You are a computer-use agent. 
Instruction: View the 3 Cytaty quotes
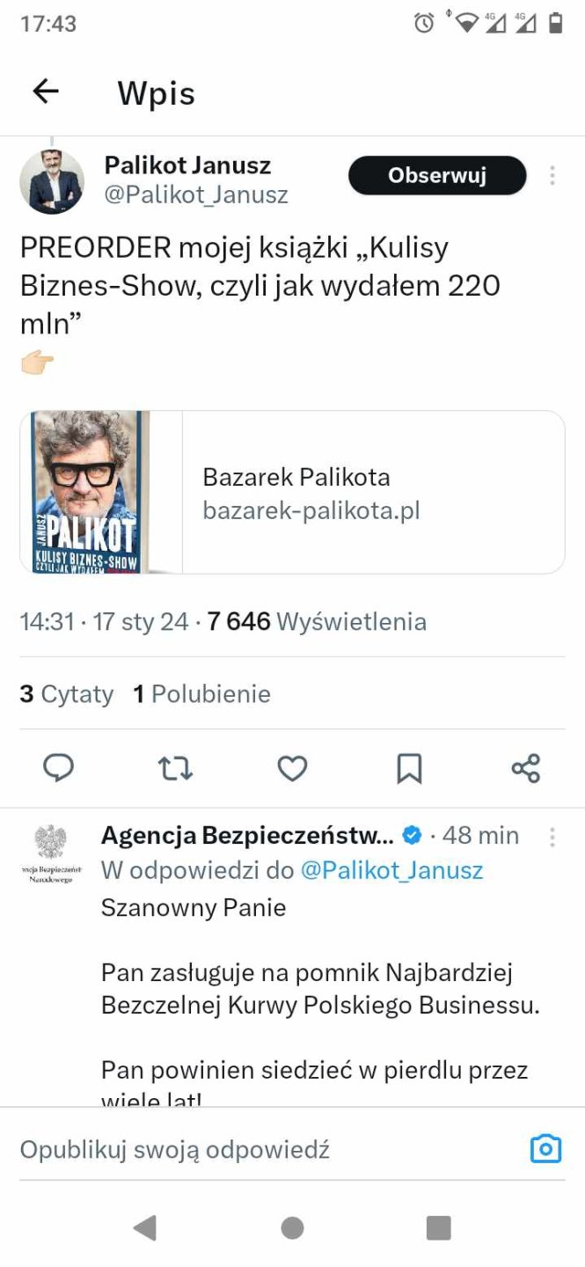67,694
